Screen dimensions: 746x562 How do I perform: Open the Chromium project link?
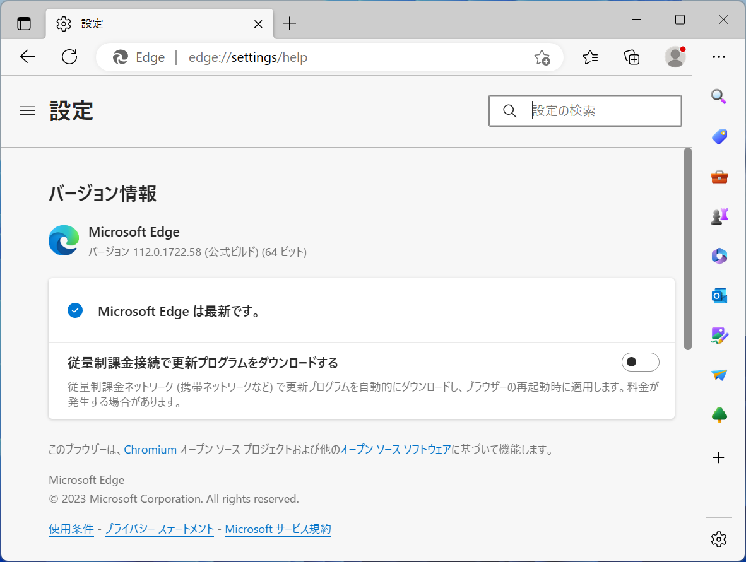(150, 450)
